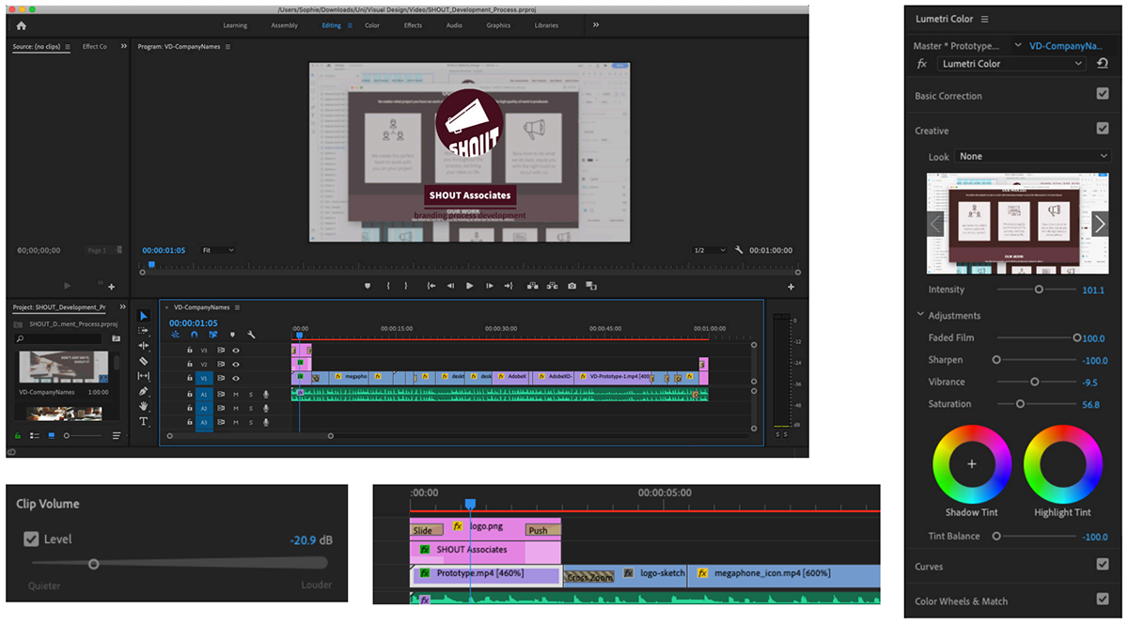Screen dimensions: 1128x624
Task: Show next Look preview arrow
Action: click(x=1100, y=224)
